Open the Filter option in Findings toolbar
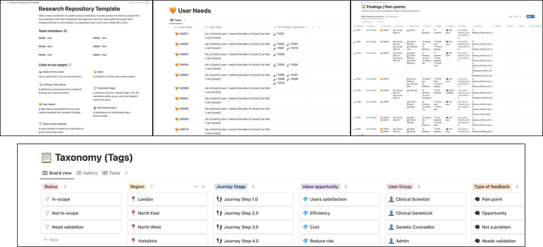 point(510,16)
